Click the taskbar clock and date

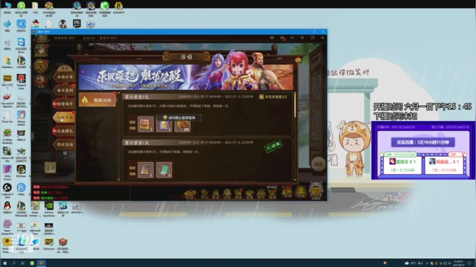point(458,263)
